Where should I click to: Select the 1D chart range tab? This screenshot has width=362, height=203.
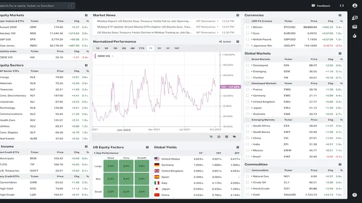click(98, 48)
